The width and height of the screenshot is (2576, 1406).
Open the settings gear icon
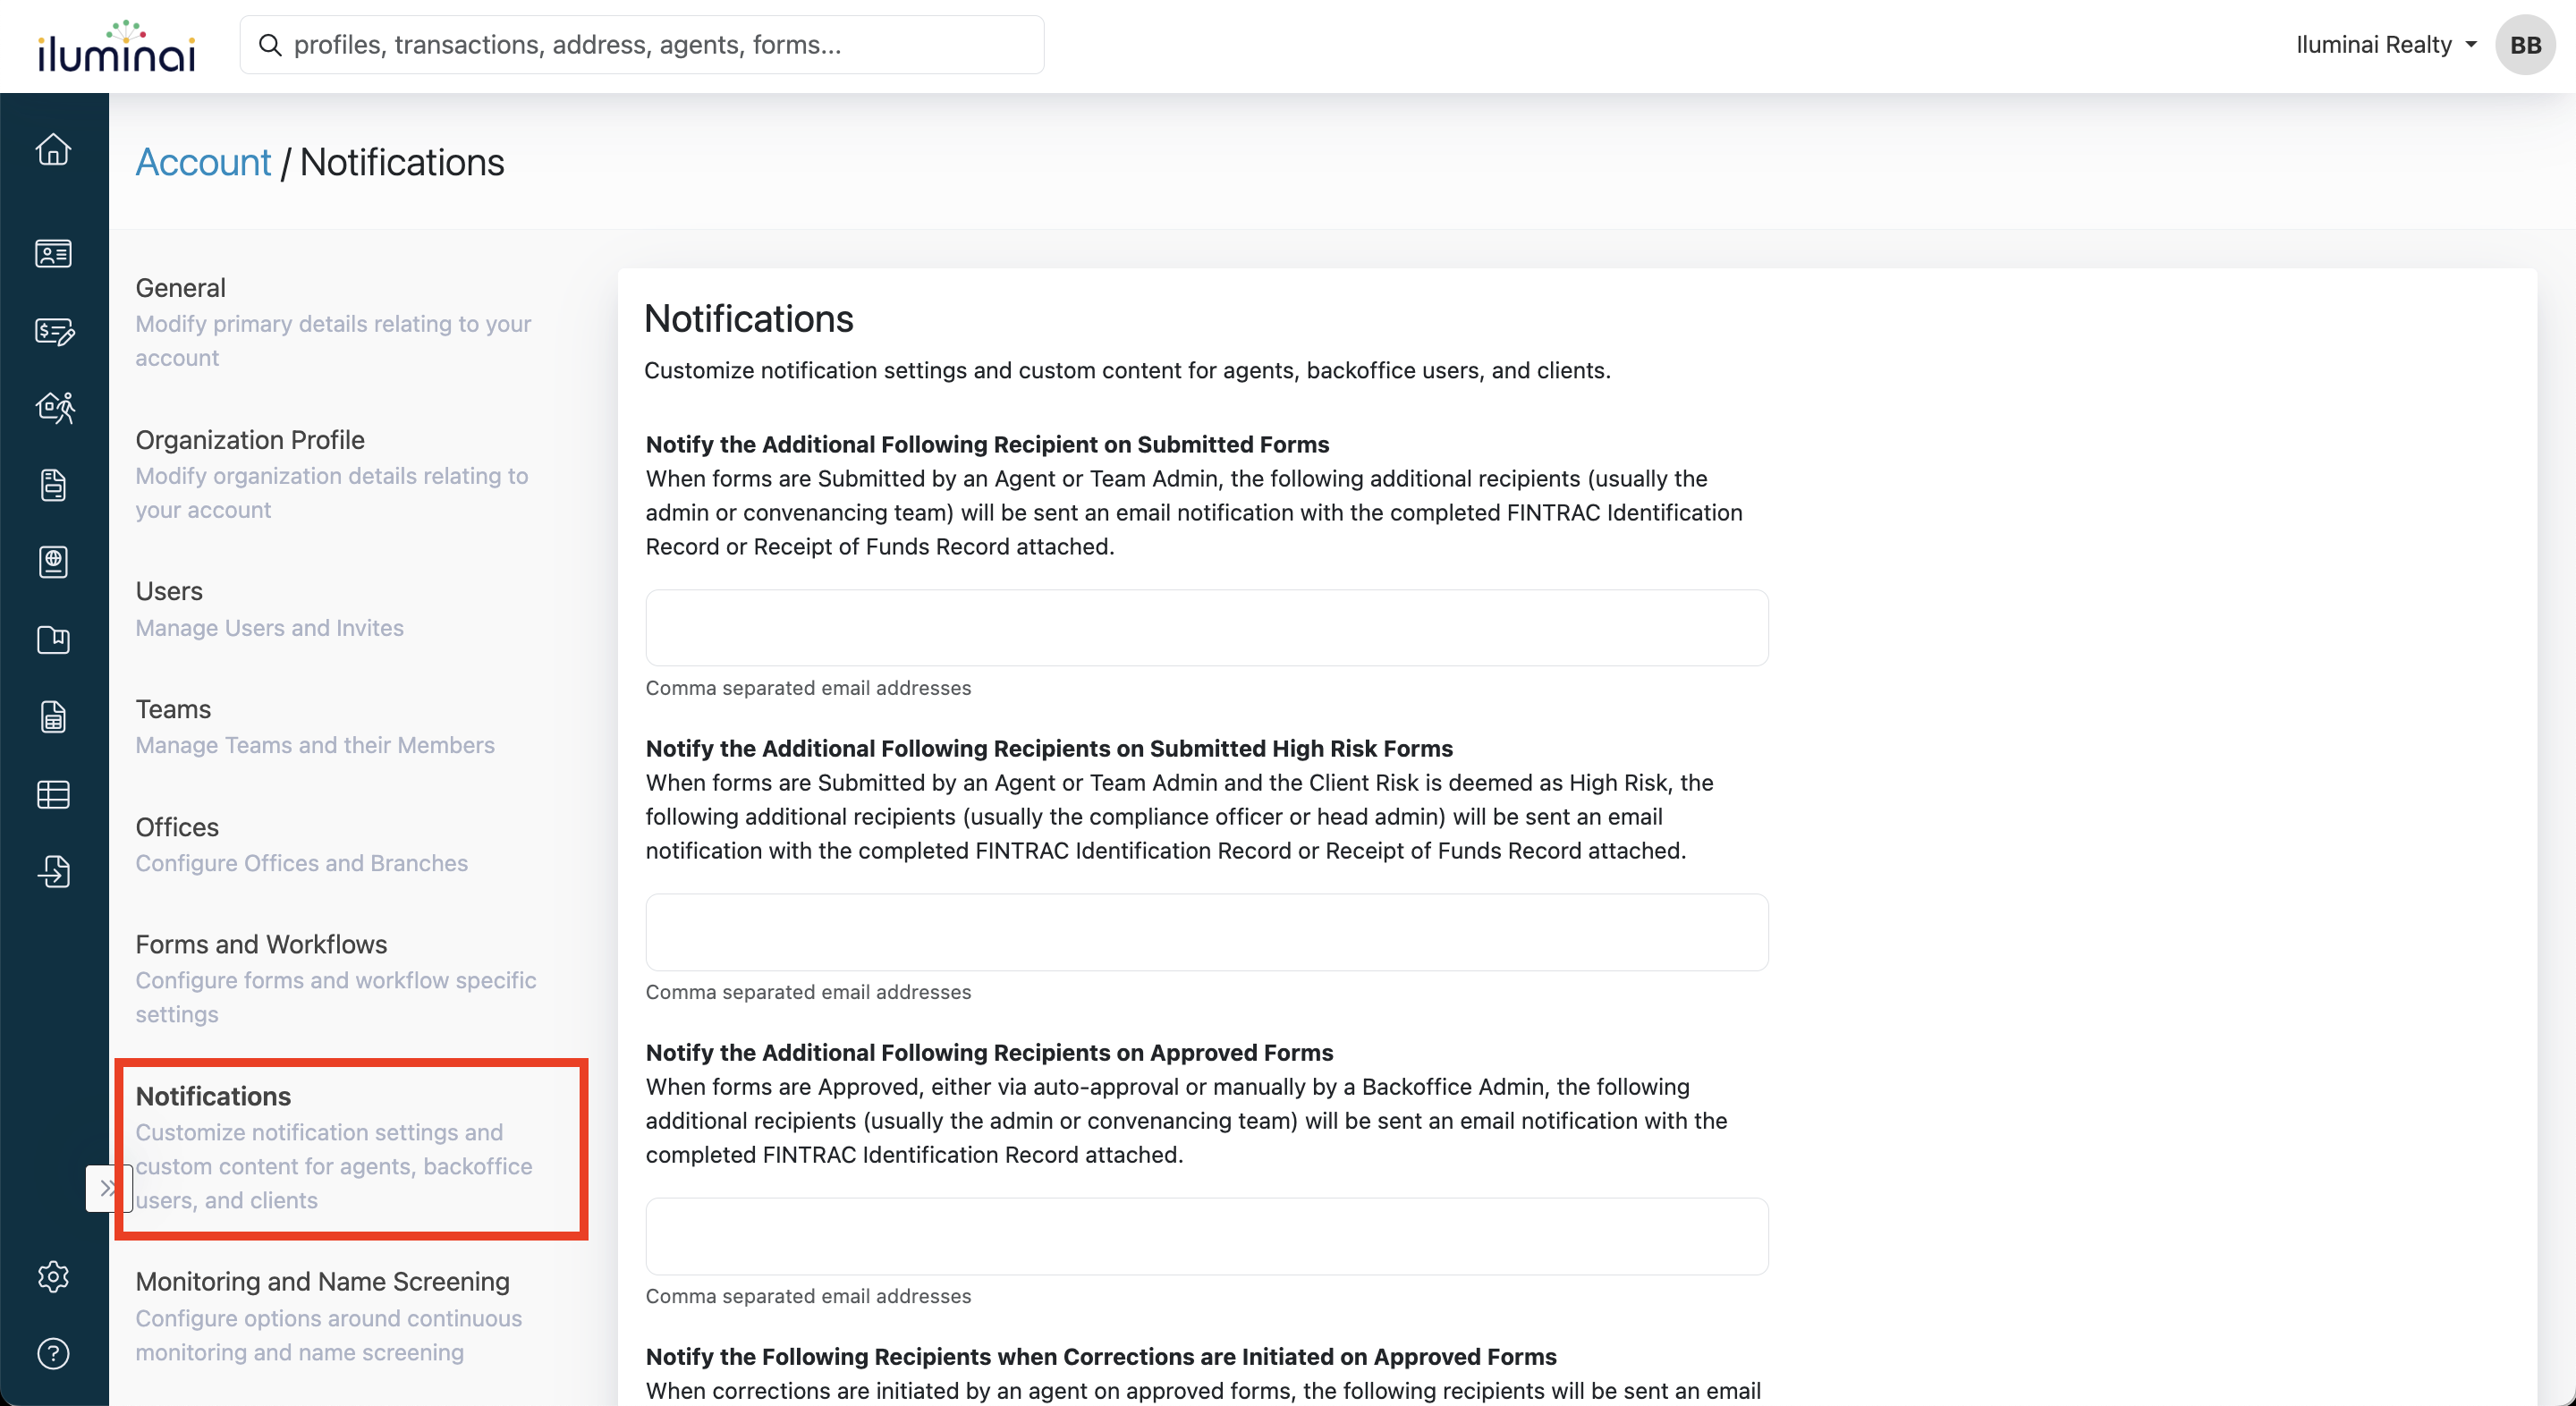tap(53, 1277)
